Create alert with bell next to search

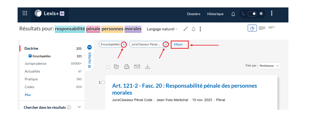click(x=194, y=29)
